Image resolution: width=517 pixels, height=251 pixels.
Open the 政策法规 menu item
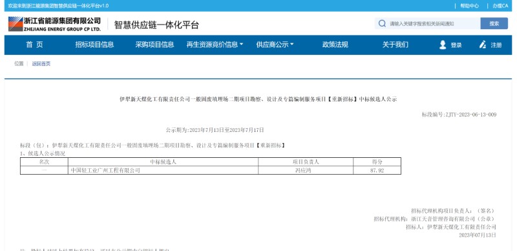pyautogui.click(x=335, y=45)
